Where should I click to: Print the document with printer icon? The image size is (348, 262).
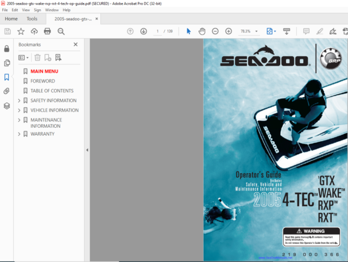[x=48, y=31]
